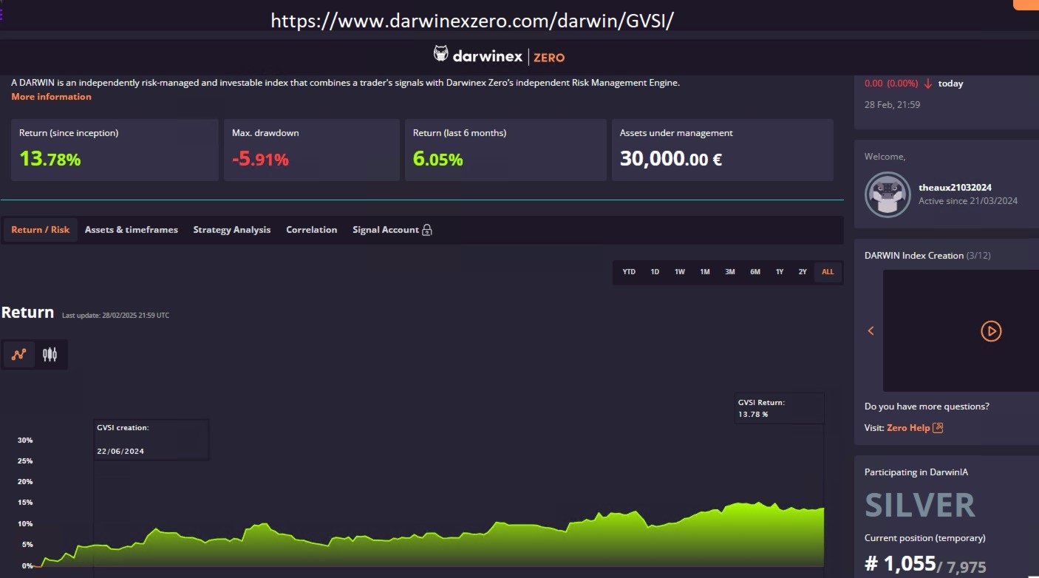Switch to line chart view icon
Viewport: 1039px width, 578px height.
18,355
